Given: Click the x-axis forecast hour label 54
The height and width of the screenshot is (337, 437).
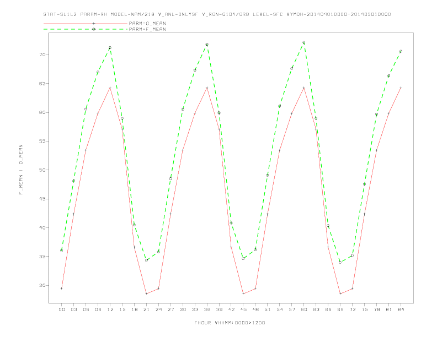Looking at the screenshot, I should coord(280,309).
